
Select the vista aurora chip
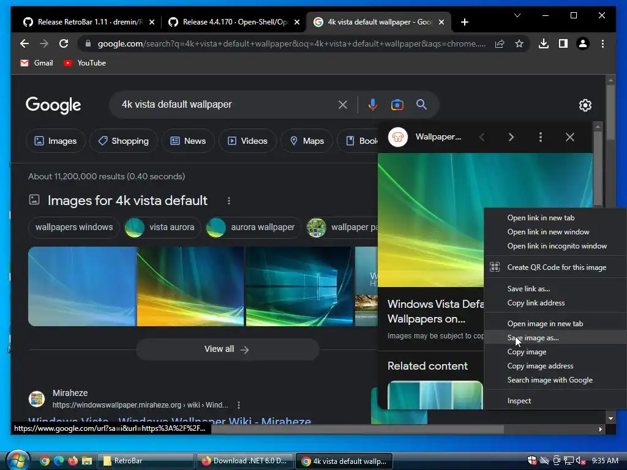(161, 227)
